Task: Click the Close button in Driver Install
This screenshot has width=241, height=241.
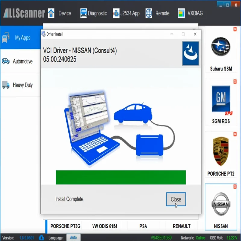Action: [176, 199]
